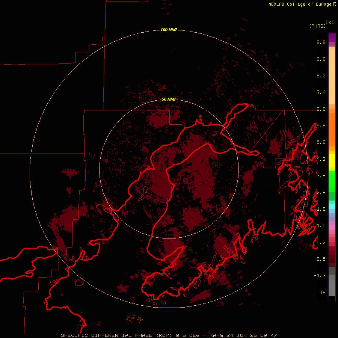Click the 8.2 legend value
Screen dimensions: 338x338
[321, 75]
